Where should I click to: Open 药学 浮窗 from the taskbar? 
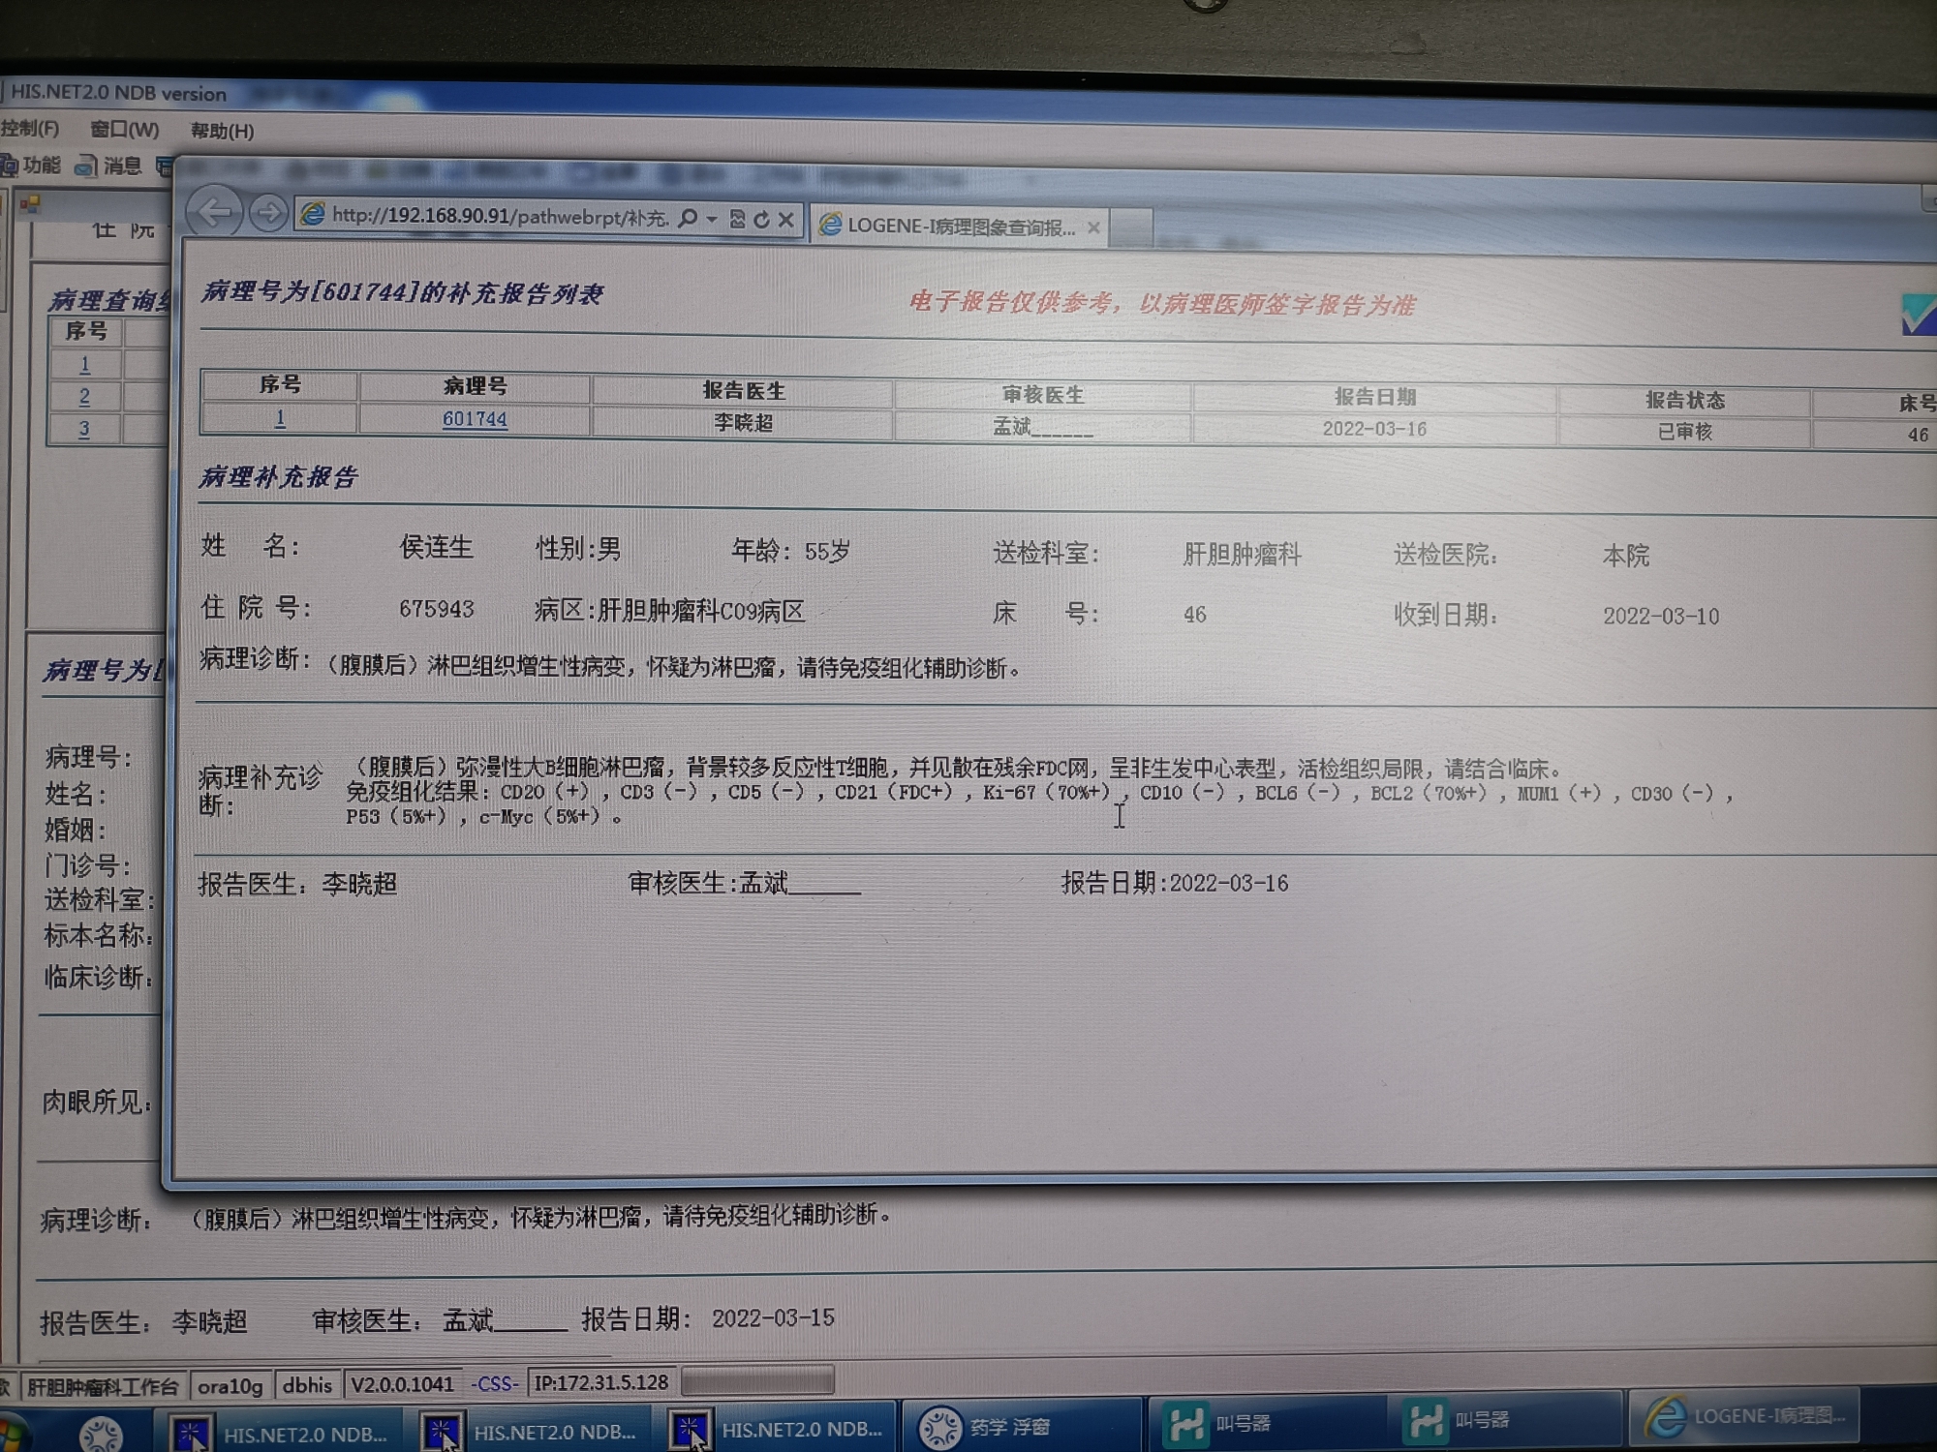1022,1426
